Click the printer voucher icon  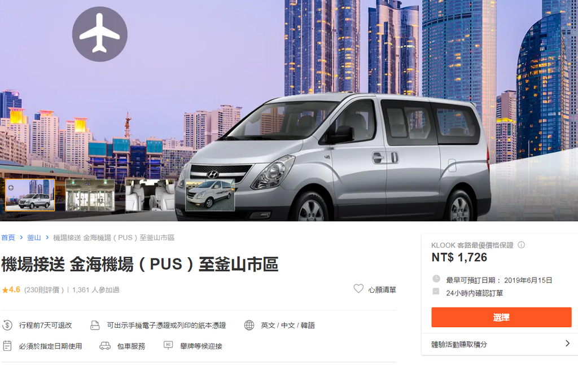[95, 325]
